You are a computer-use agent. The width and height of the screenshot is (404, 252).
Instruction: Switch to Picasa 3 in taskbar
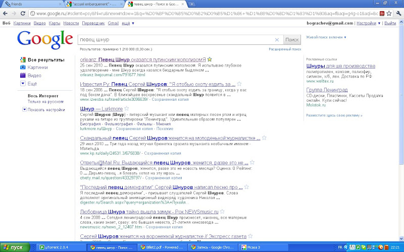[x=263, y=247]
